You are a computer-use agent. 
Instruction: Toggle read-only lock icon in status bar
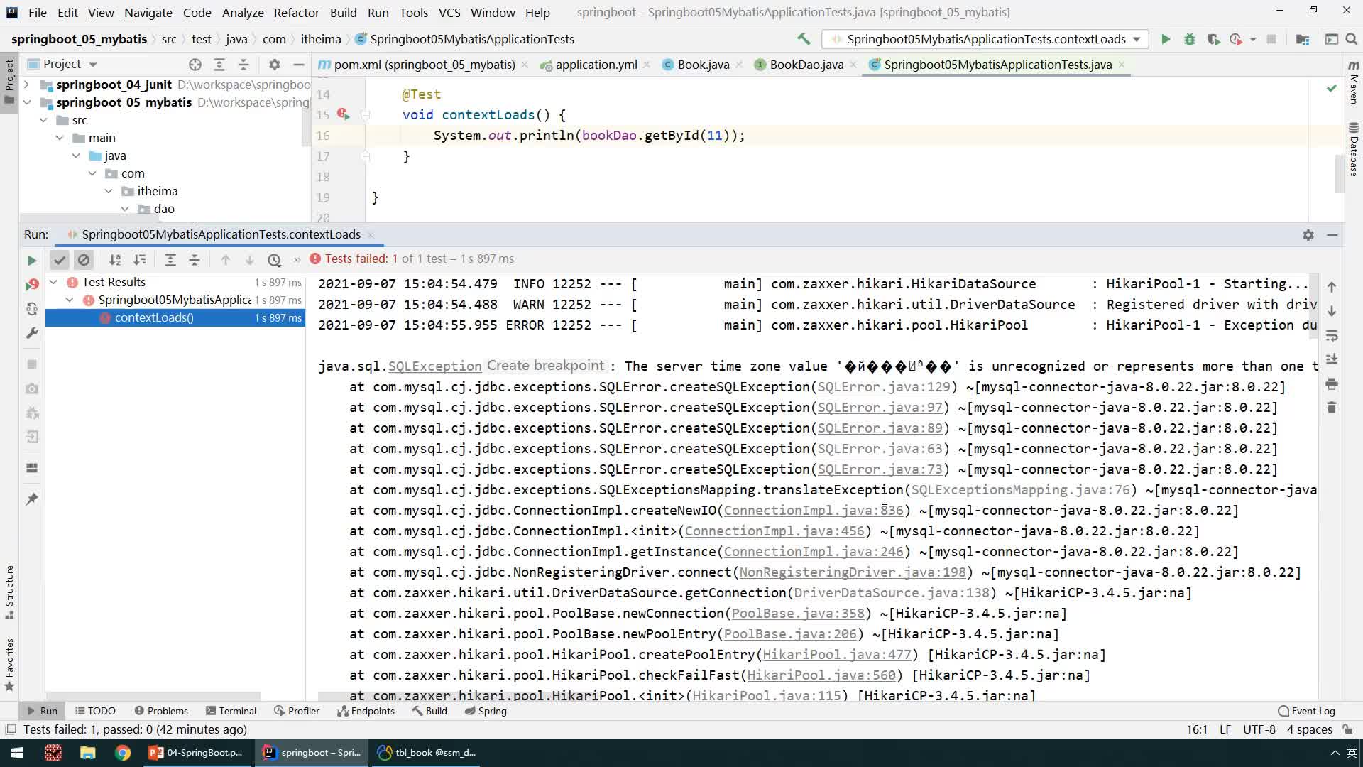point(1347,729)
